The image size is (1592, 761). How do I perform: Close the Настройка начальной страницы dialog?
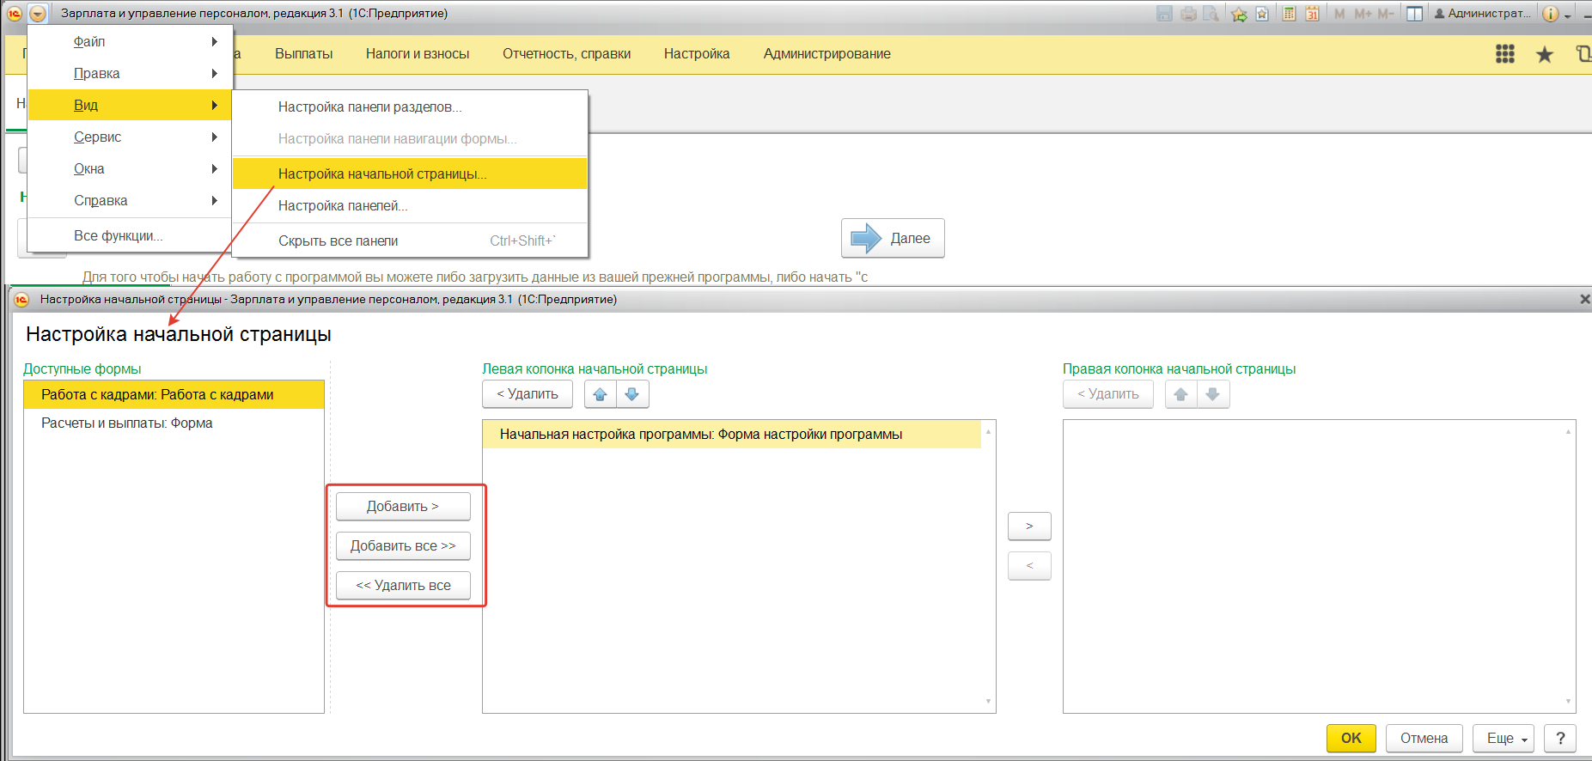pos(1585,299)
